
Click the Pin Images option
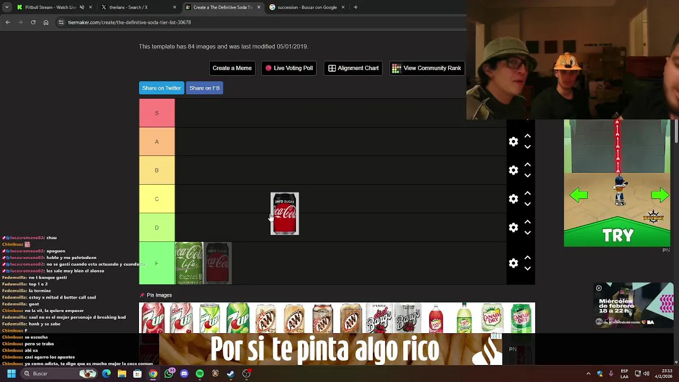click(155, 295)
